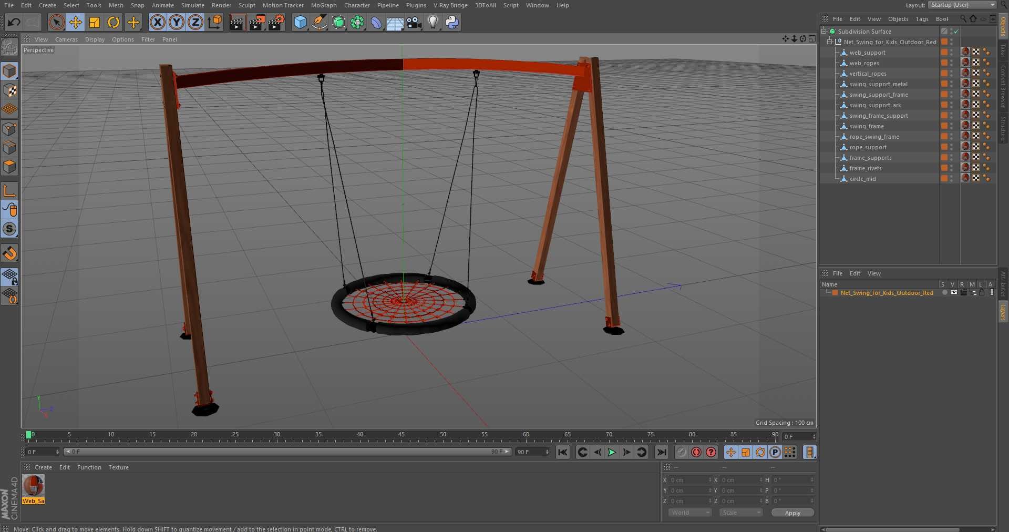Open the Cameras viewport menu
The height and width of the screenshot is (532, 1009).
coord(66,39)
